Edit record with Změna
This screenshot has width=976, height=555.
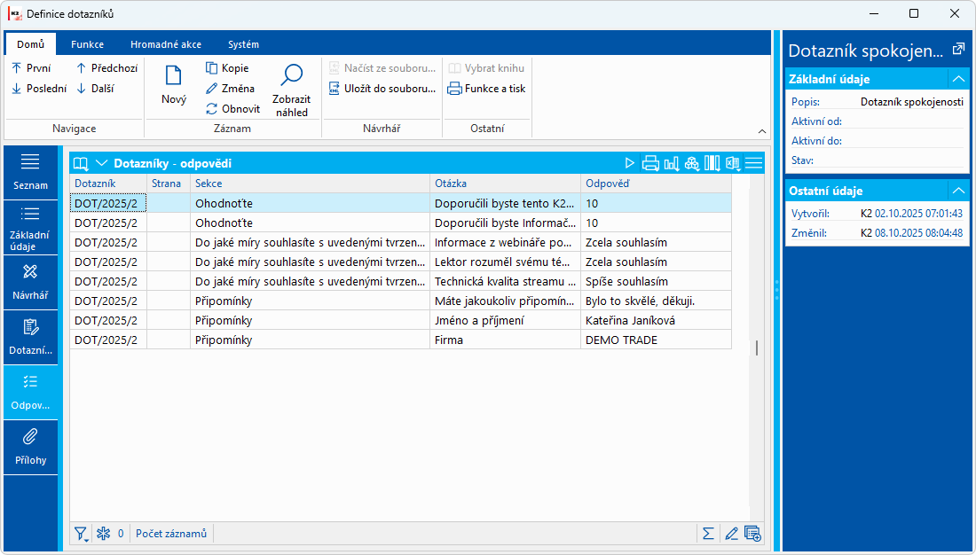coord(230,89)
